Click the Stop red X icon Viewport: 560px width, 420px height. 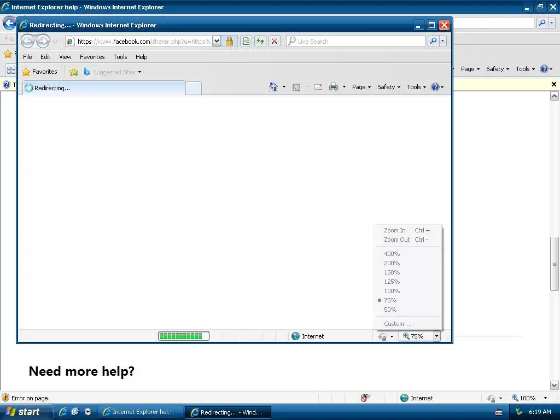[275, 41]
